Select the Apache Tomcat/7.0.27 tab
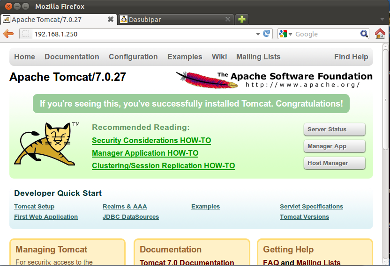 [59, 19]
